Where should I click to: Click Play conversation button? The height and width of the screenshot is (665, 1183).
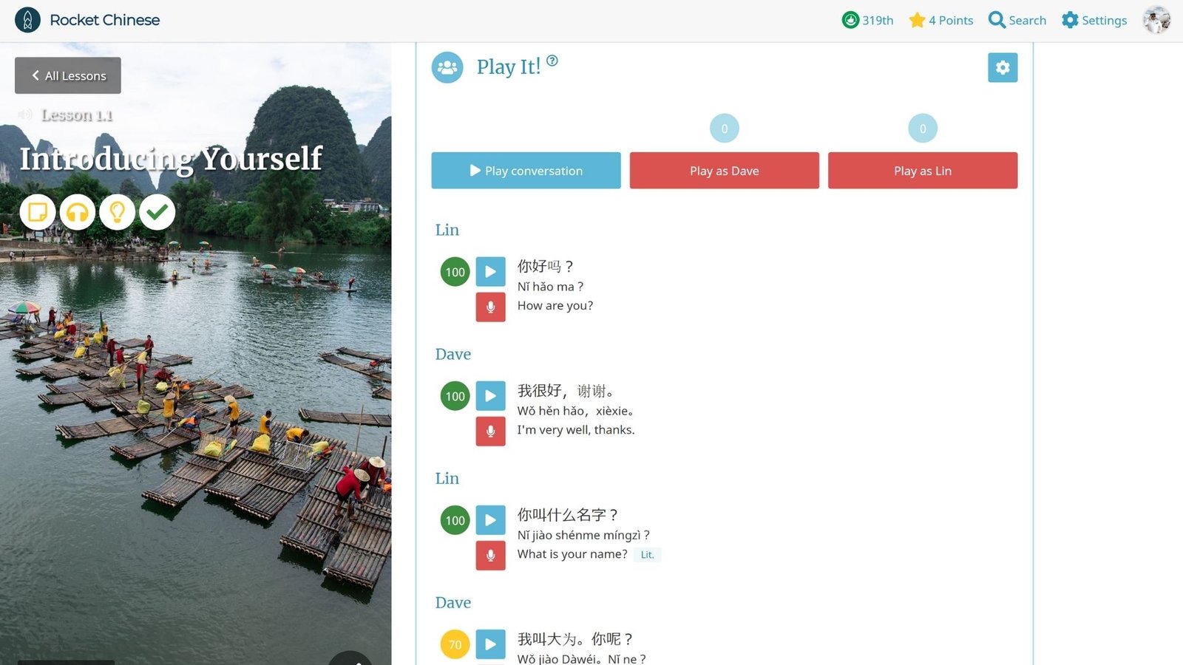point(526,171)
